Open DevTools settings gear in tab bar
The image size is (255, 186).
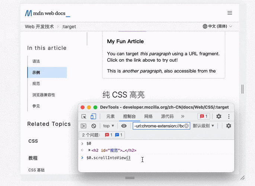[219, 116]
